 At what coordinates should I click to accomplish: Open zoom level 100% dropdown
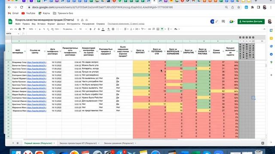[32, 29]
